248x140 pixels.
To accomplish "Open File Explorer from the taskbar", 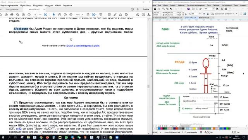I will click(x=28, y=137).
